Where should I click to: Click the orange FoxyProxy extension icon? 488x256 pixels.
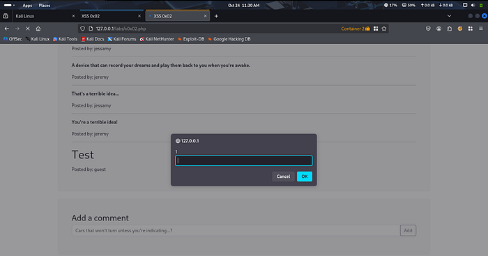460,29
